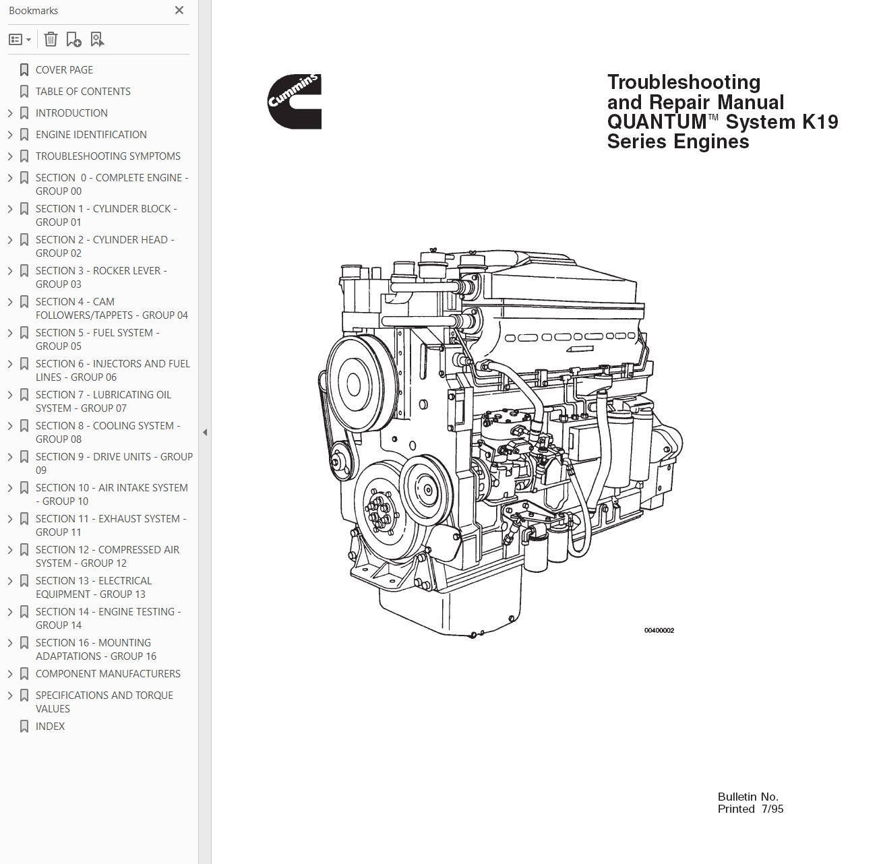The height and width of the screenshot is (864, 881).
Task: Delete selected bookmark with trash icon
Action: 51,40
